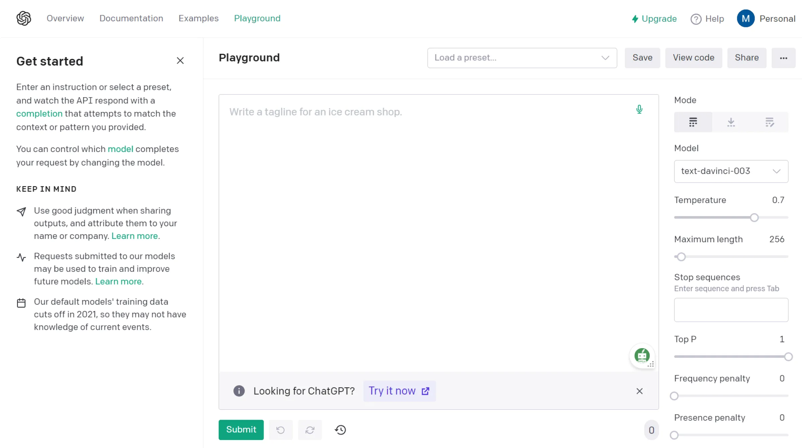
Task: Switch to Insert mode
Action: pyautogui.click(x=731, y=122)
